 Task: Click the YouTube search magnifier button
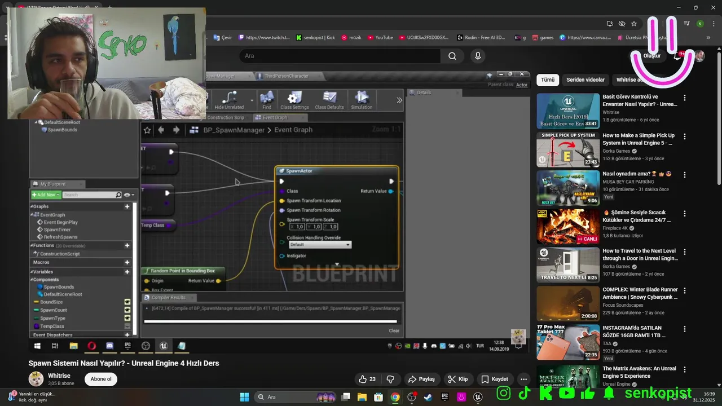[x=452, y=56]
